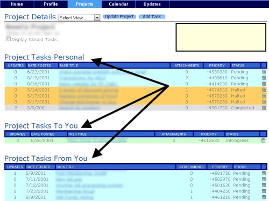The image size is (269, 201).
Task: Click trash icon on 5/14/2001 Halted row
Action: pos(264,90)
